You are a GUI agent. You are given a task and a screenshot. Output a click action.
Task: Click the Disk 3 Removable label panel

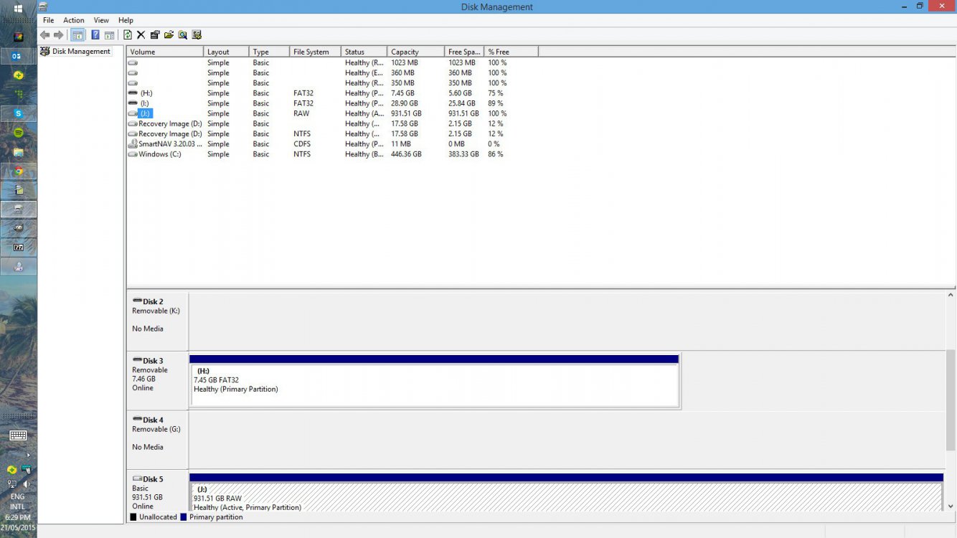point(157,380)
